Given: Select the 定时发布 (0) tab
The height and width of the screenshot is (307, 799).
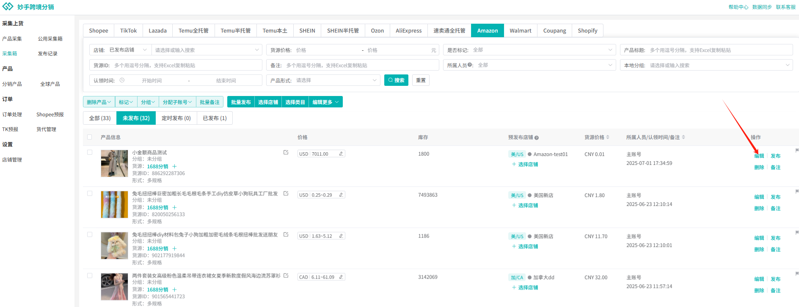Looking at the screenshot, I should [x=176, y=118].
